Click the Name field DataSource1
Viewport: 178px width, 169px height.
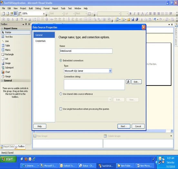pos(86,51)
